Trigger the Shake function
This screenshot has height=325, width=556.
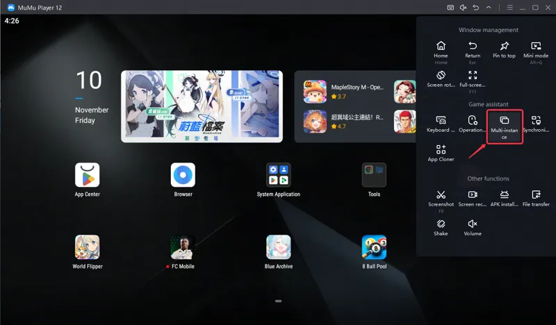441,228
